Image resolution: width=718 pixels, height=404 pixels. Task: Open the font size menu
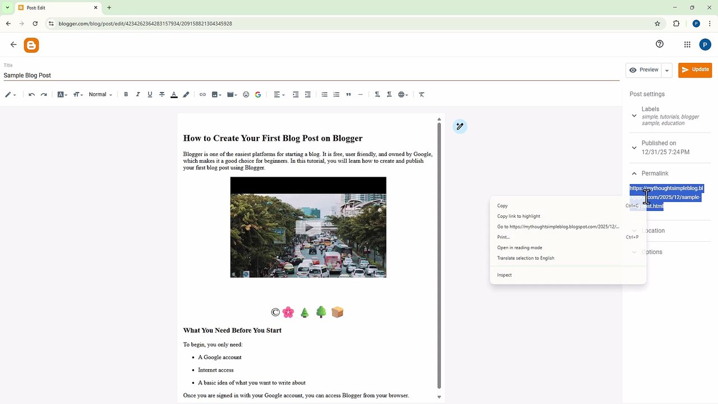(78, 94)
